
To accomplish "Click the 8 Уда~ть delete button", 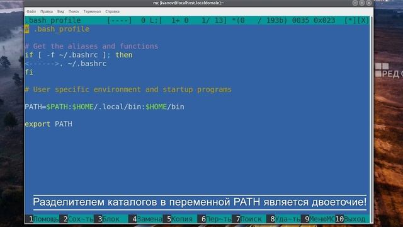I will pos(283,219).
